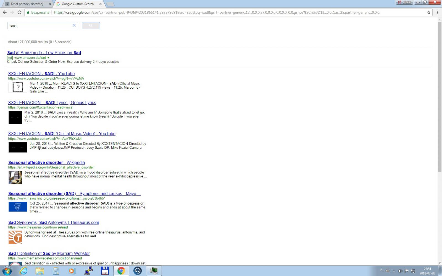The width and height of the screenshot is (442, 276).
Task: Open the Windows Start button
Action: click(7, 271)
